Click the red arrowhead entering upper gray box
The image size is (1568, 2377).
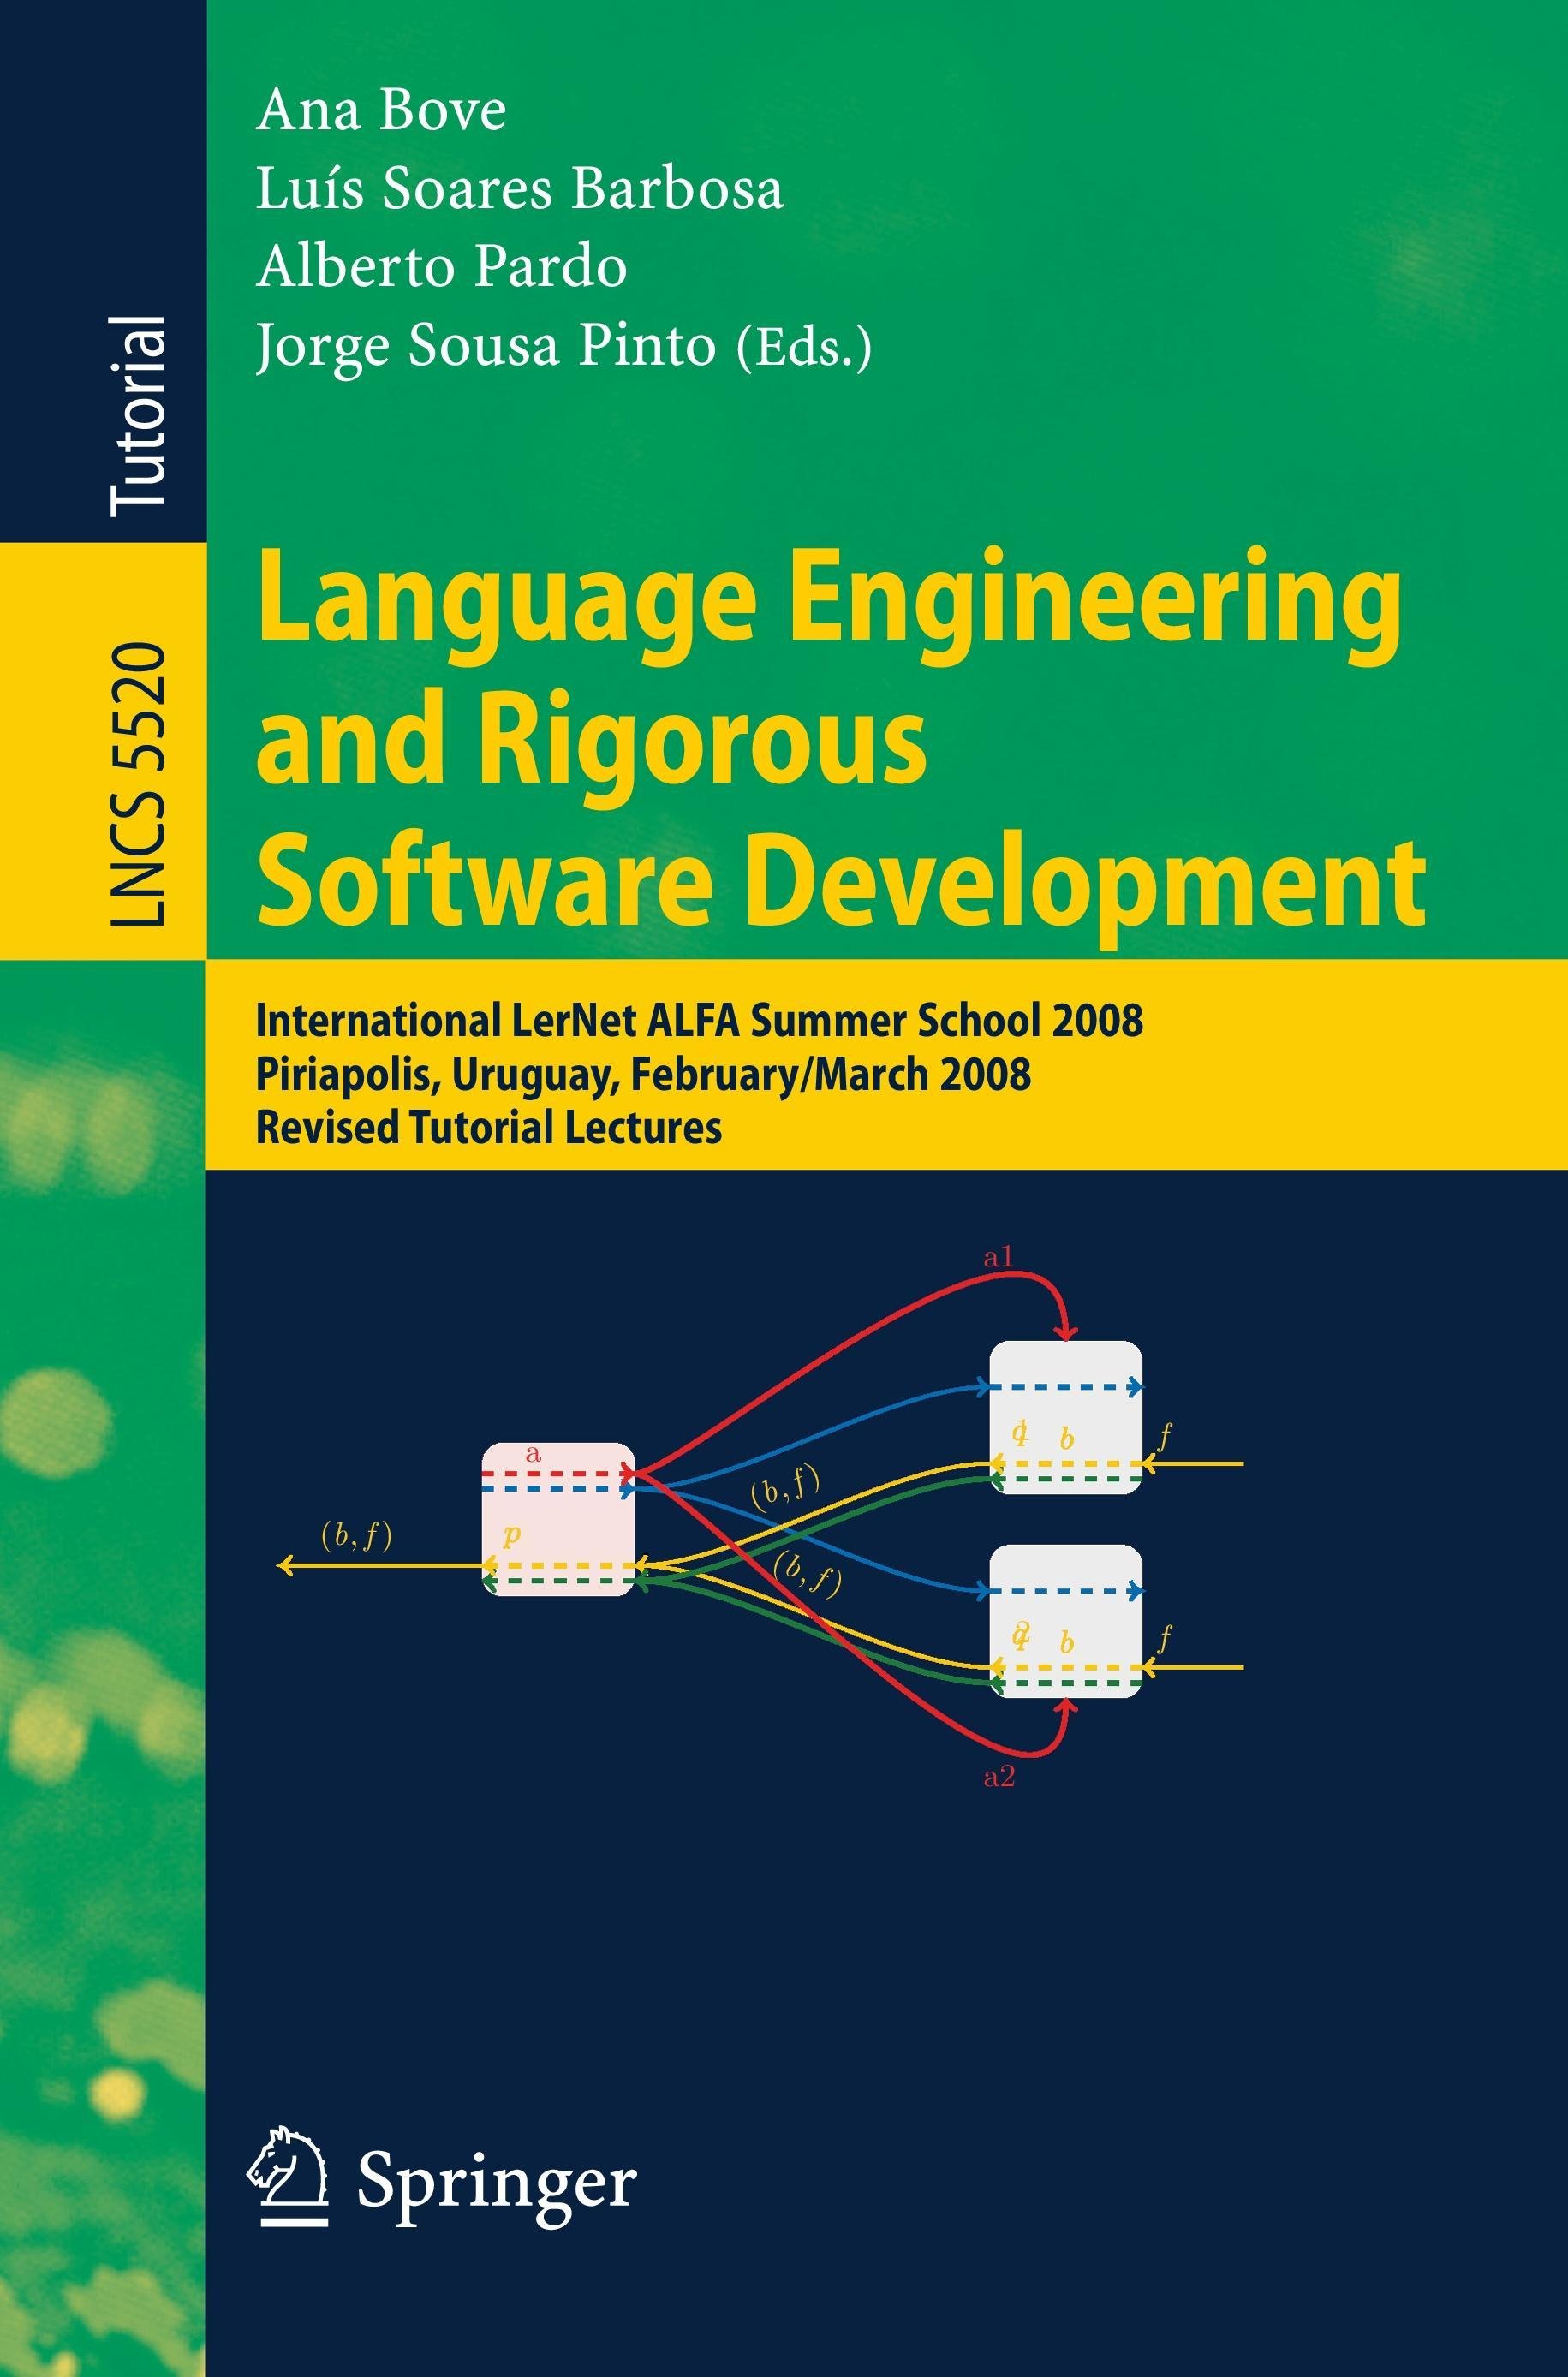coord(1068,1331)
